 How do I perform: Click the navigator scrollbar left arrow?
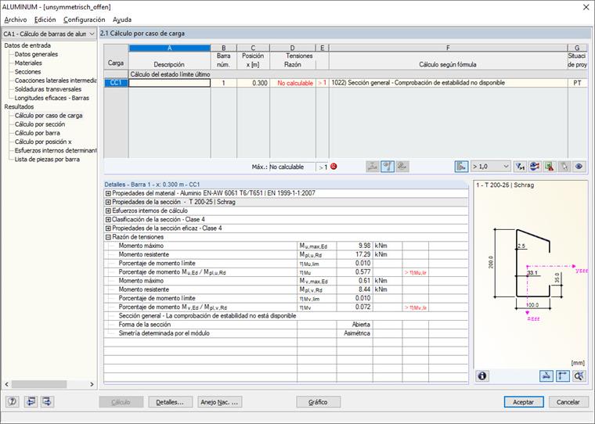coord(7,384)
